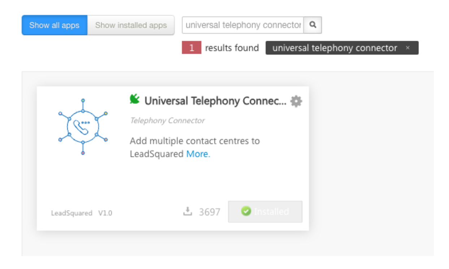Click the Telephony Connector category label

tap(167, 120)
